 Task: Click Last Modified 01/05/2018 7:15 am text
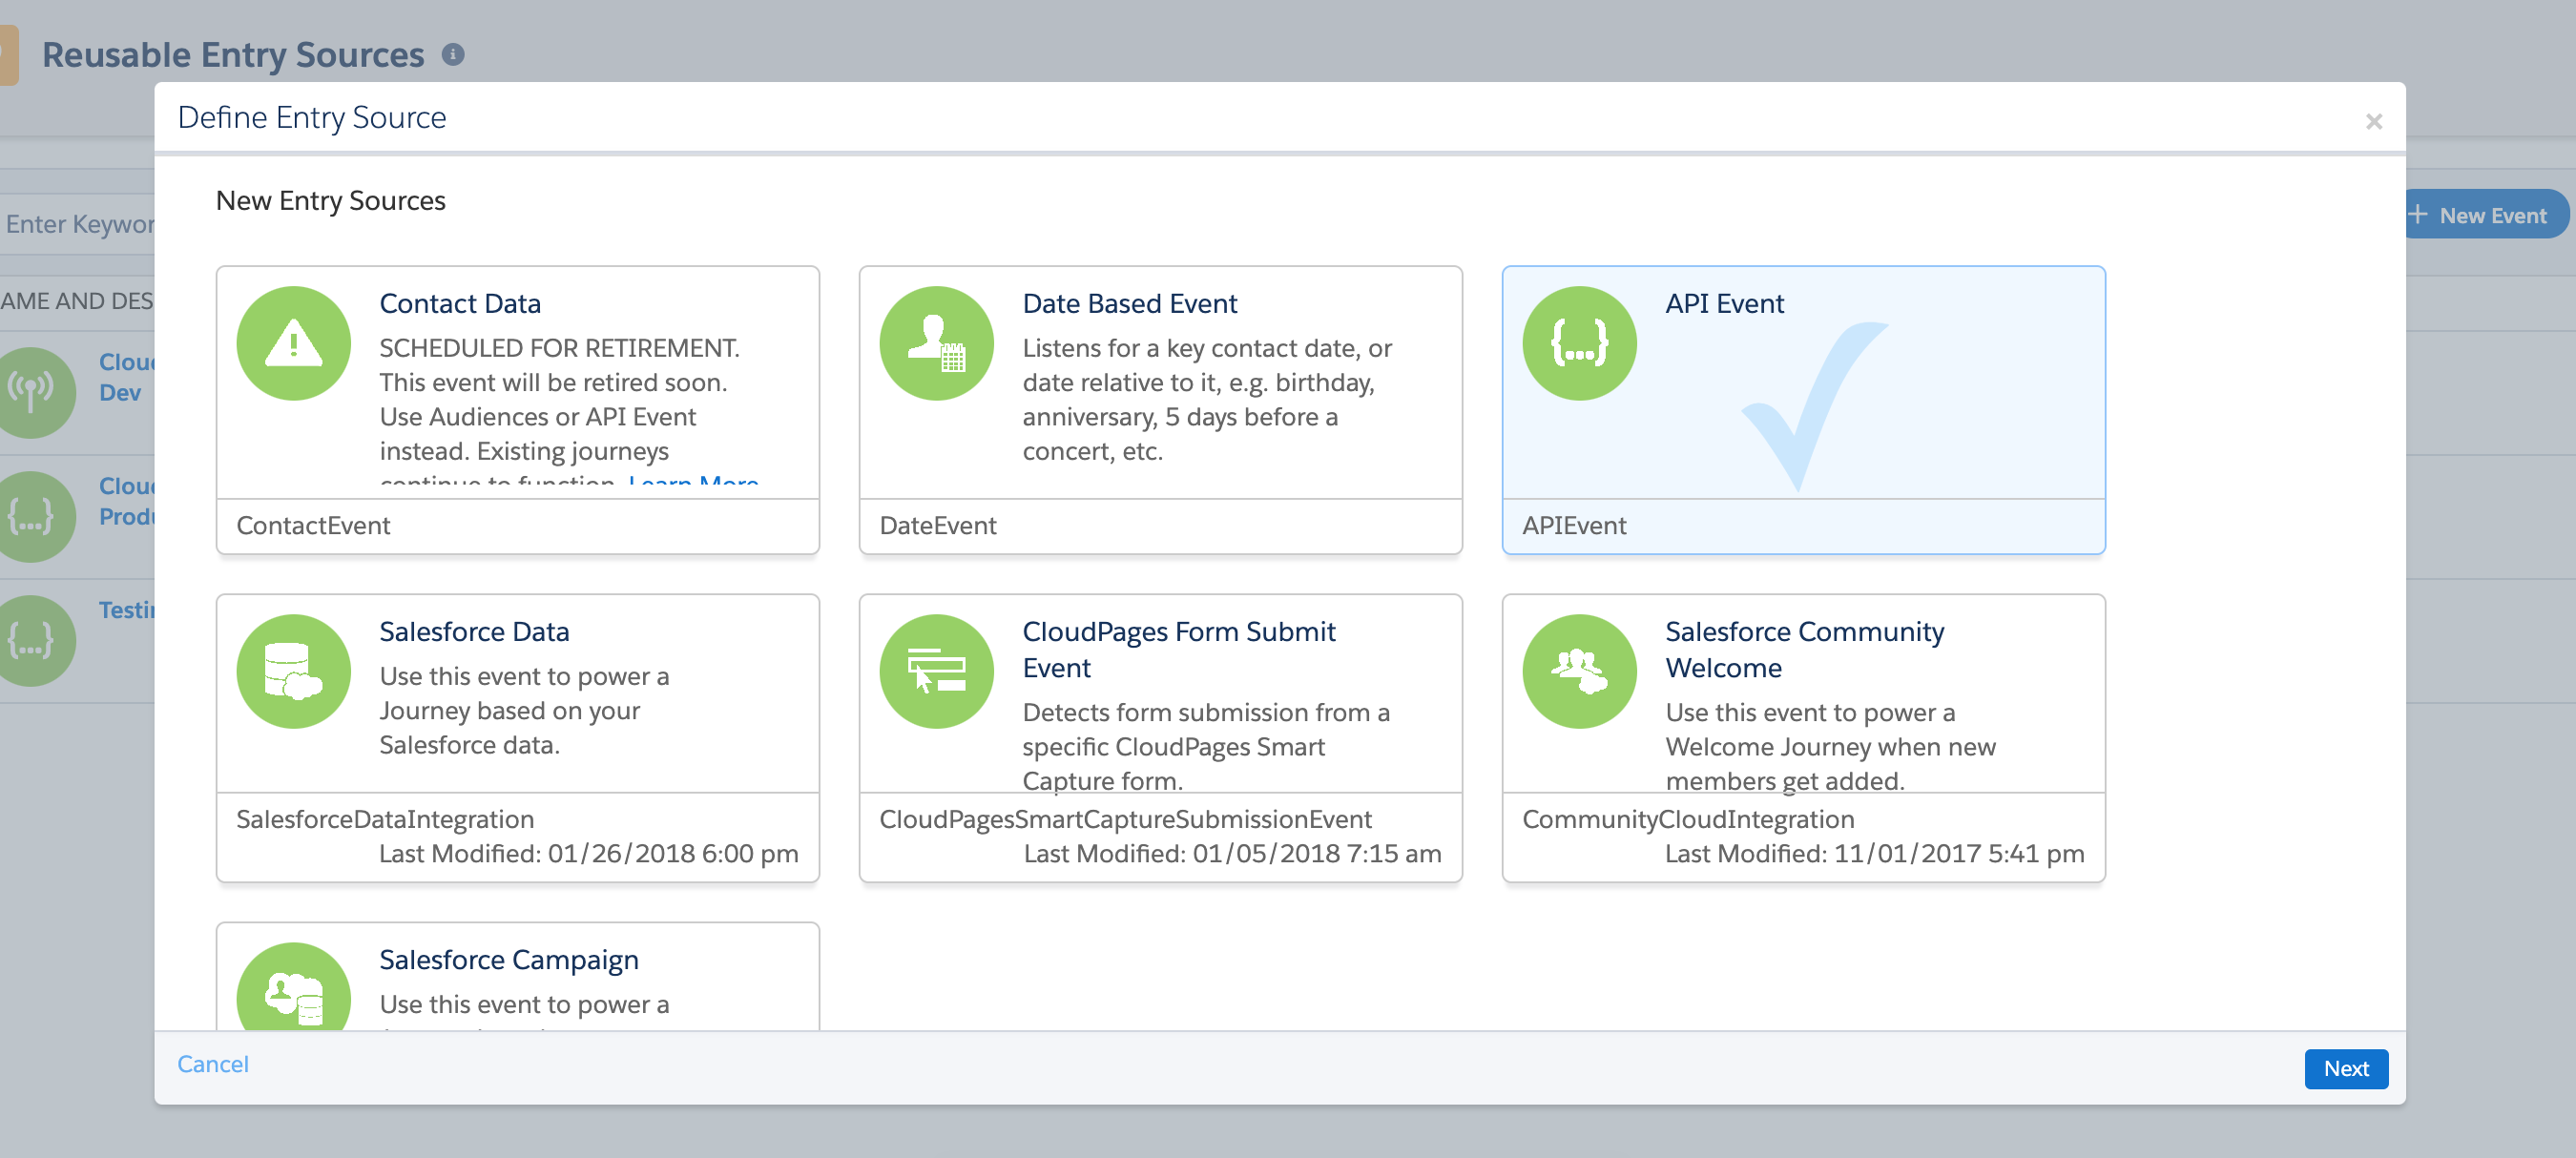[x=1232, y=853]
